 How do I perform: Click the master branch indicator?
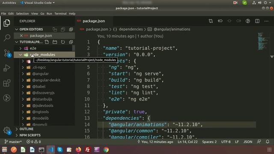pyautogui.click(x=13, y=142)
